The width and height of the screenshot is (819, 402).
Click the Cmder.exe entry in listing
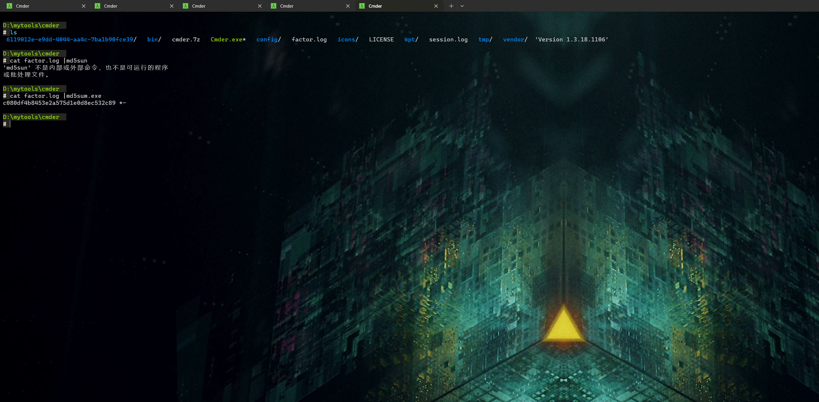click(226, 39)
